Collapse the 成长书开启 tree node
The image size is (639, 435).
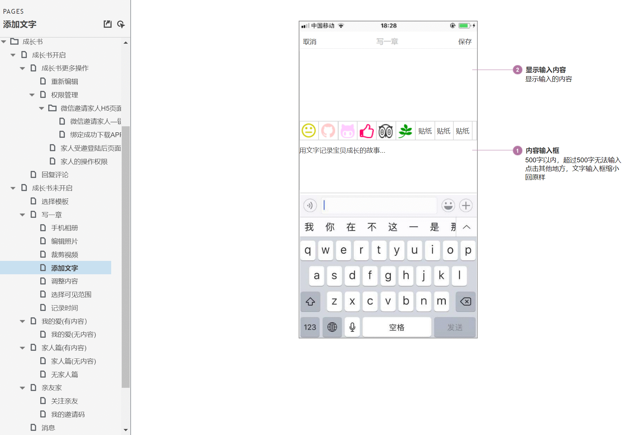pyautogui.click(x=13, y=55)
